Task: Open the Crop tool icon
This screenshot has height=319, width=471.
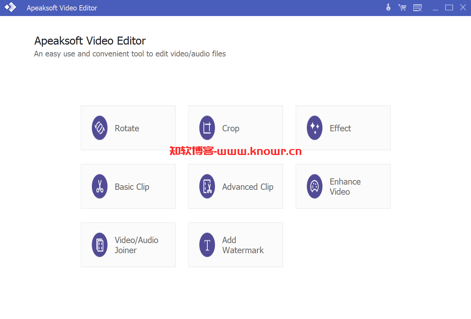Action: click(207, 128)
